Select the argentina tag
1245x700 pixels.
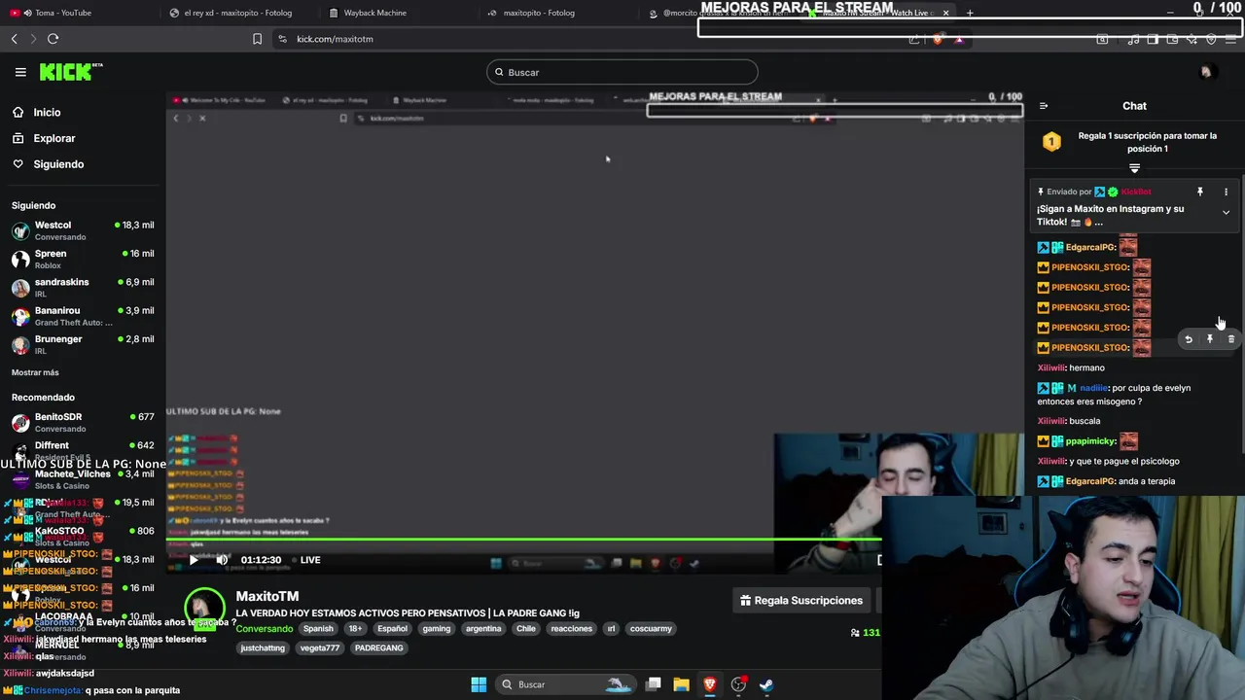pos(483,628)
